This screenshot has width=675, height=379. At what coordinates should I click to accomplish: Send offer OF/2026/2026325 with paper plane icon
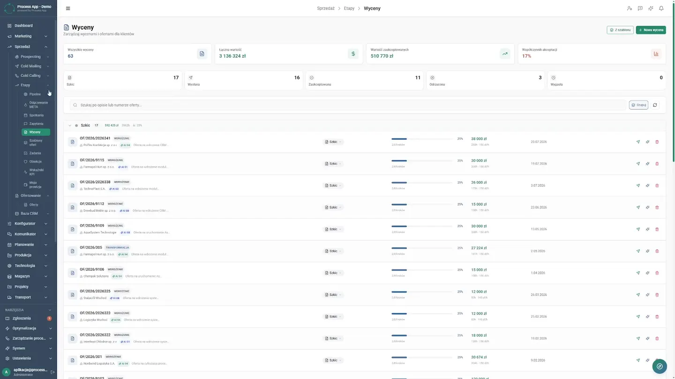click(638, 295)
